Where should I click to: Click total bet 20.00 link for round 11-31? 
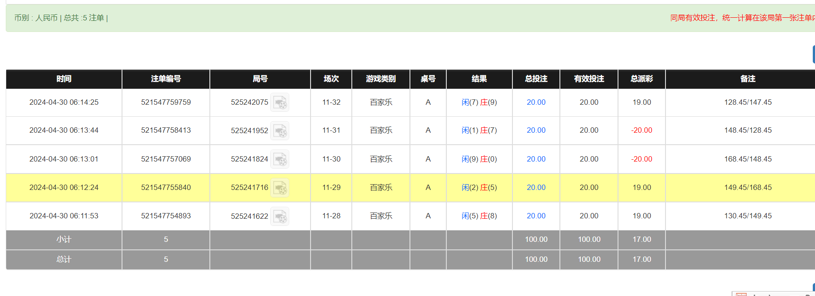(x=536, y=130)
